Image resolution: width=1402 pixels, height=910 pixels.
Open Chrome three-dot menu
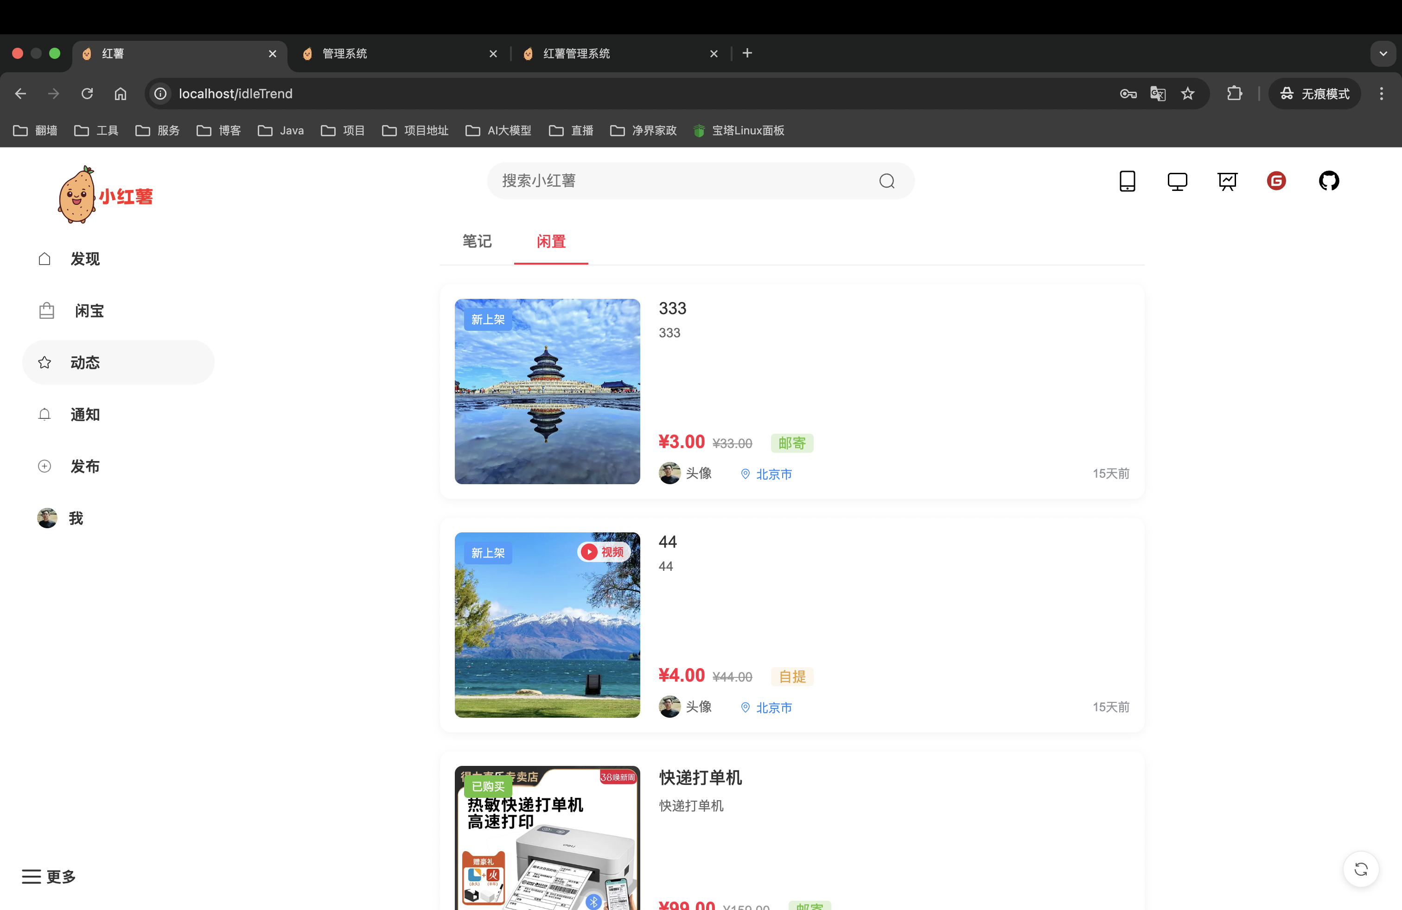tap(1381, 94)
